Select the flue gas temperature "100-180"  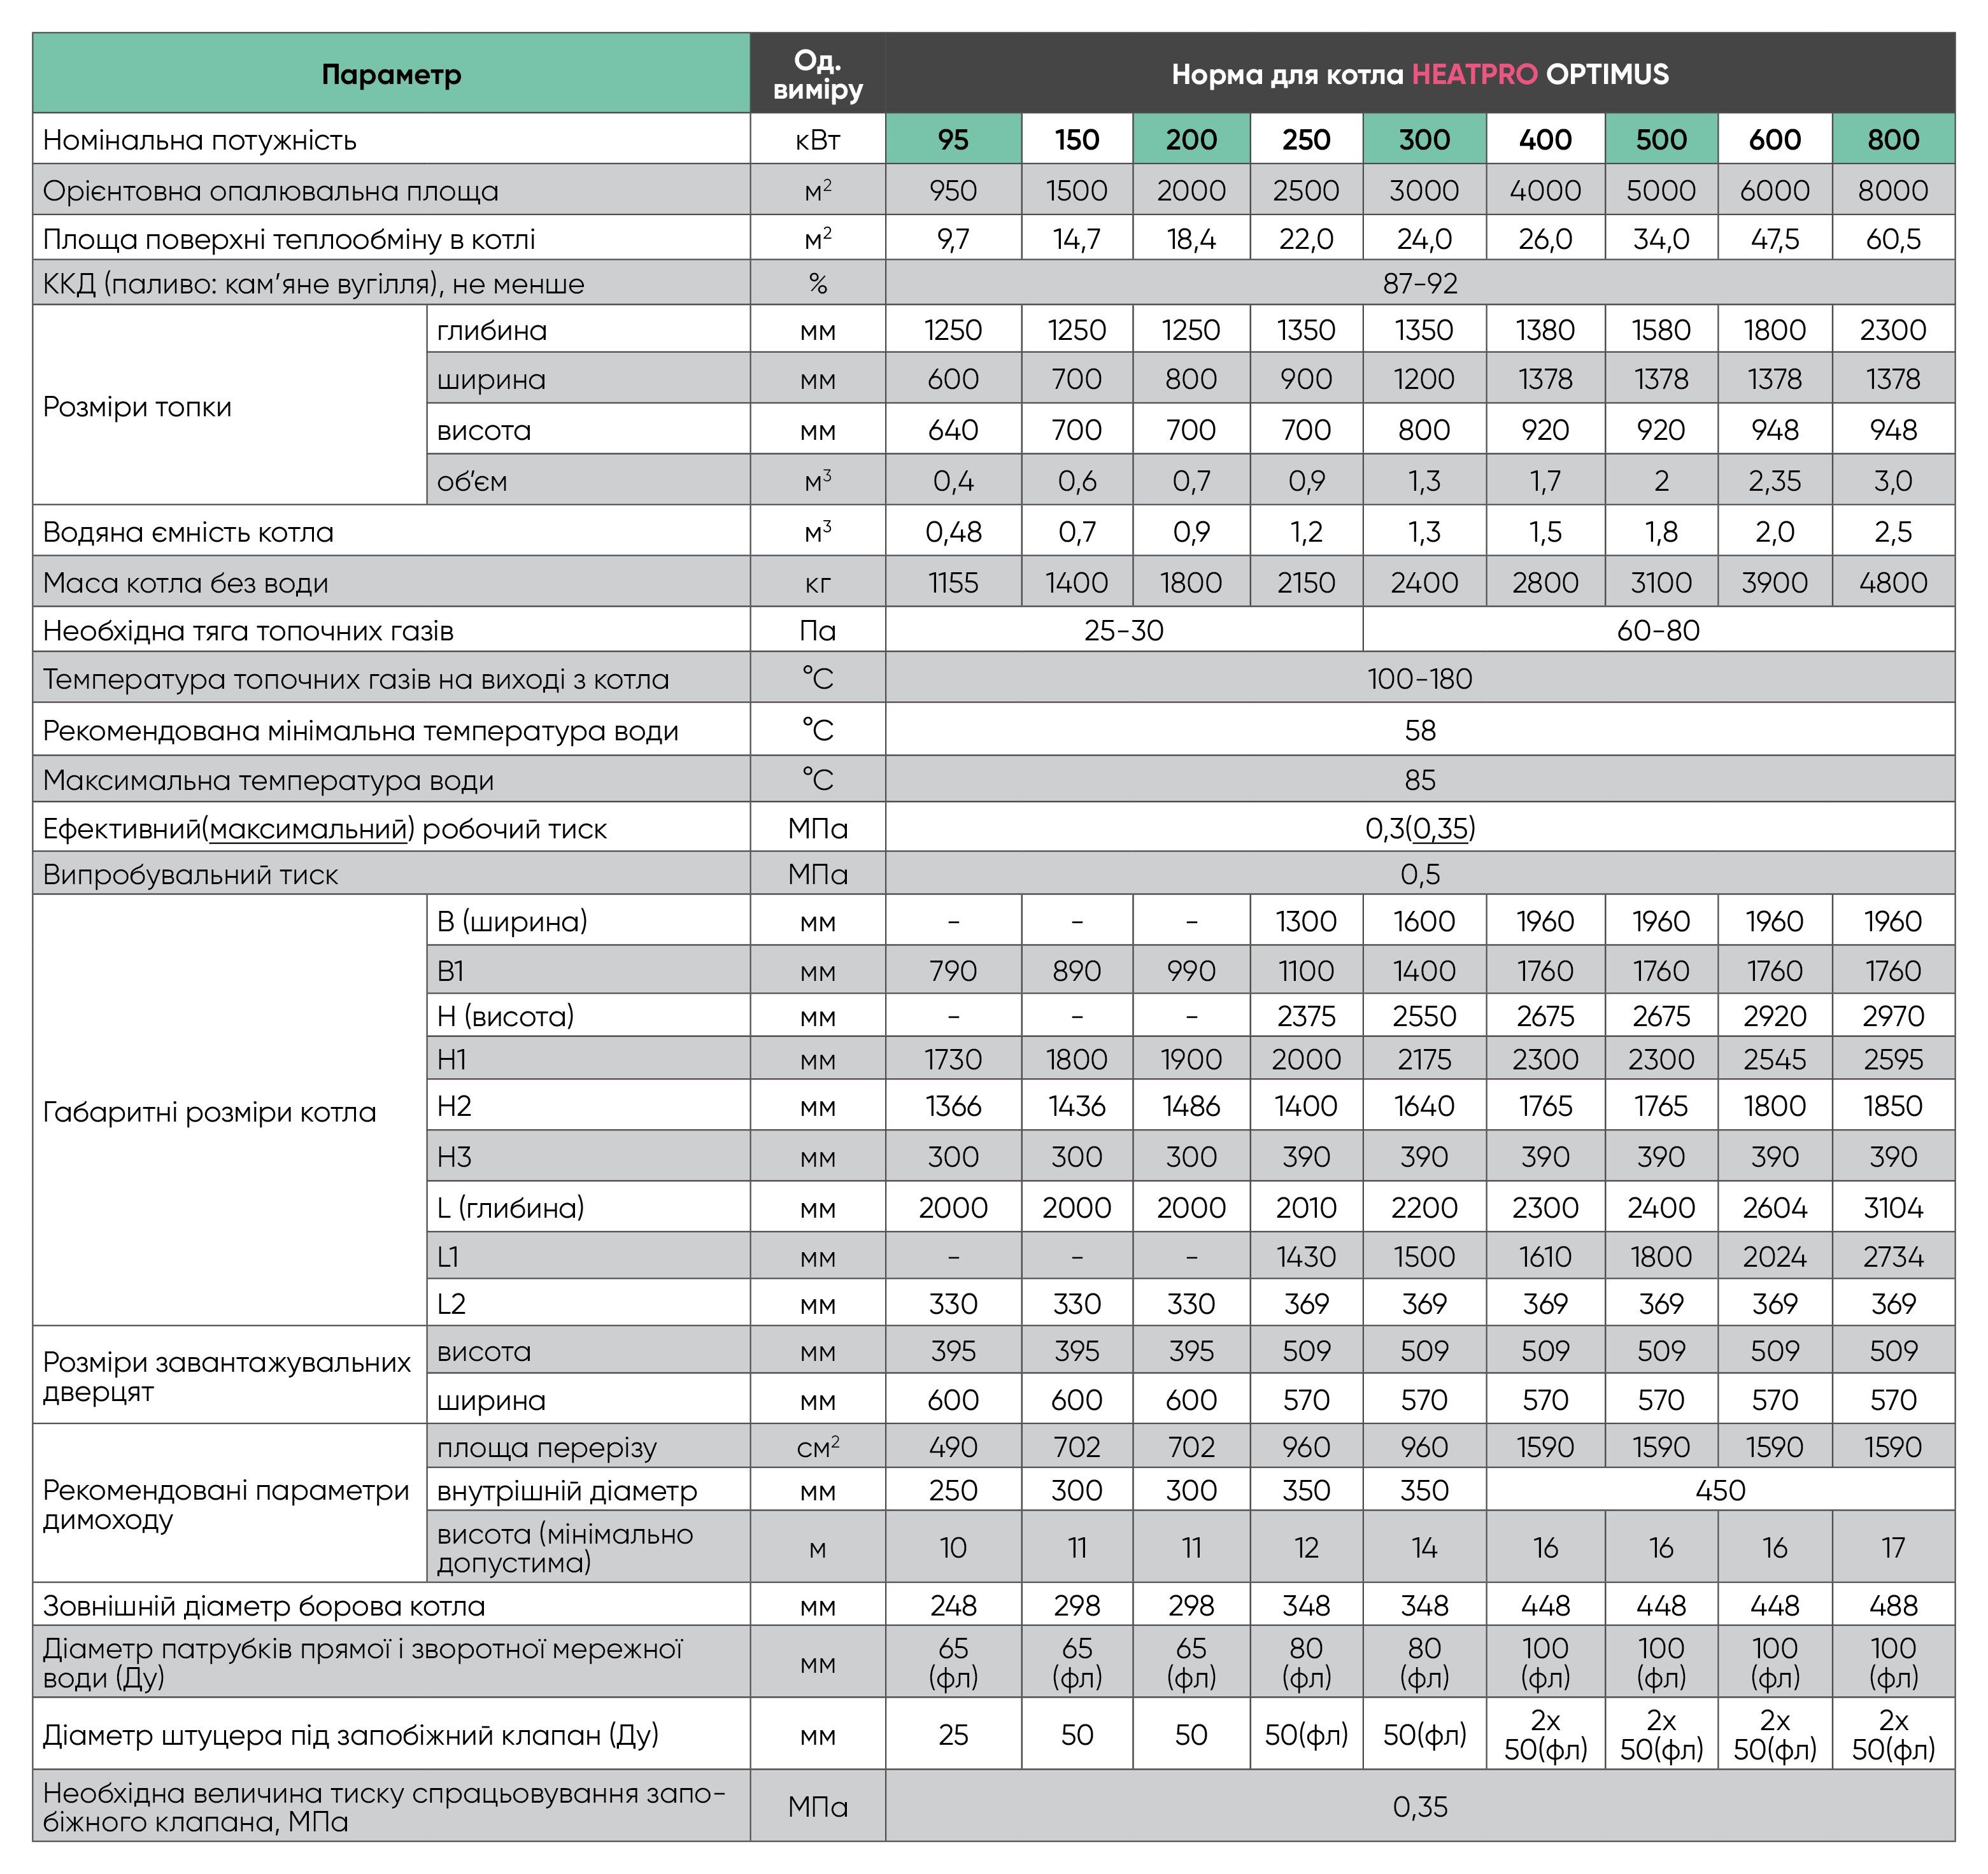(x=1420, y=679)
